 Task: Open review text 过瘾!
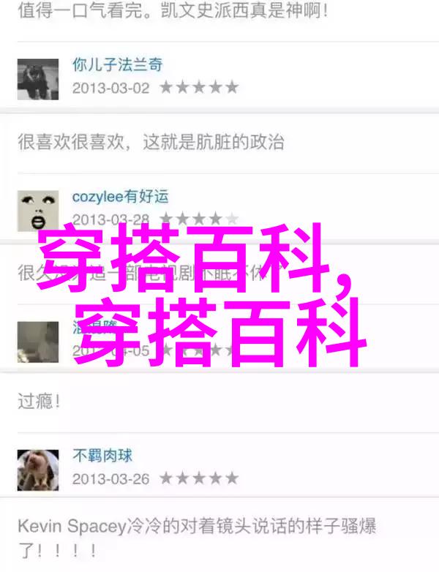pos(39,402)
